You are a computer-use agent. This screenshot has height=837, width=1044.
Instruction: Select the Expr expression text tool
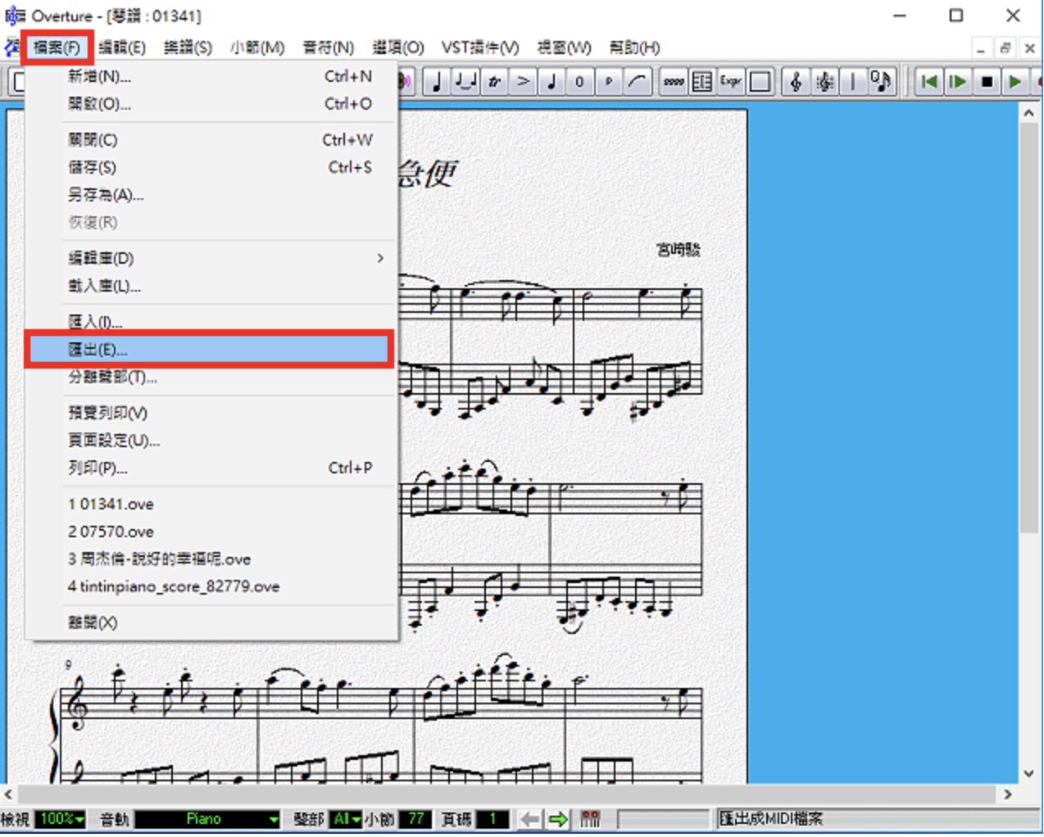click(731, 82)
